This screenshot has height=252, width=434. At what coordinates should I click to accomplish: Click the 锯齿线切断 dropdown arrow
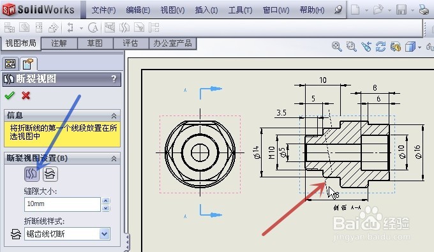[x=105, y=234]
